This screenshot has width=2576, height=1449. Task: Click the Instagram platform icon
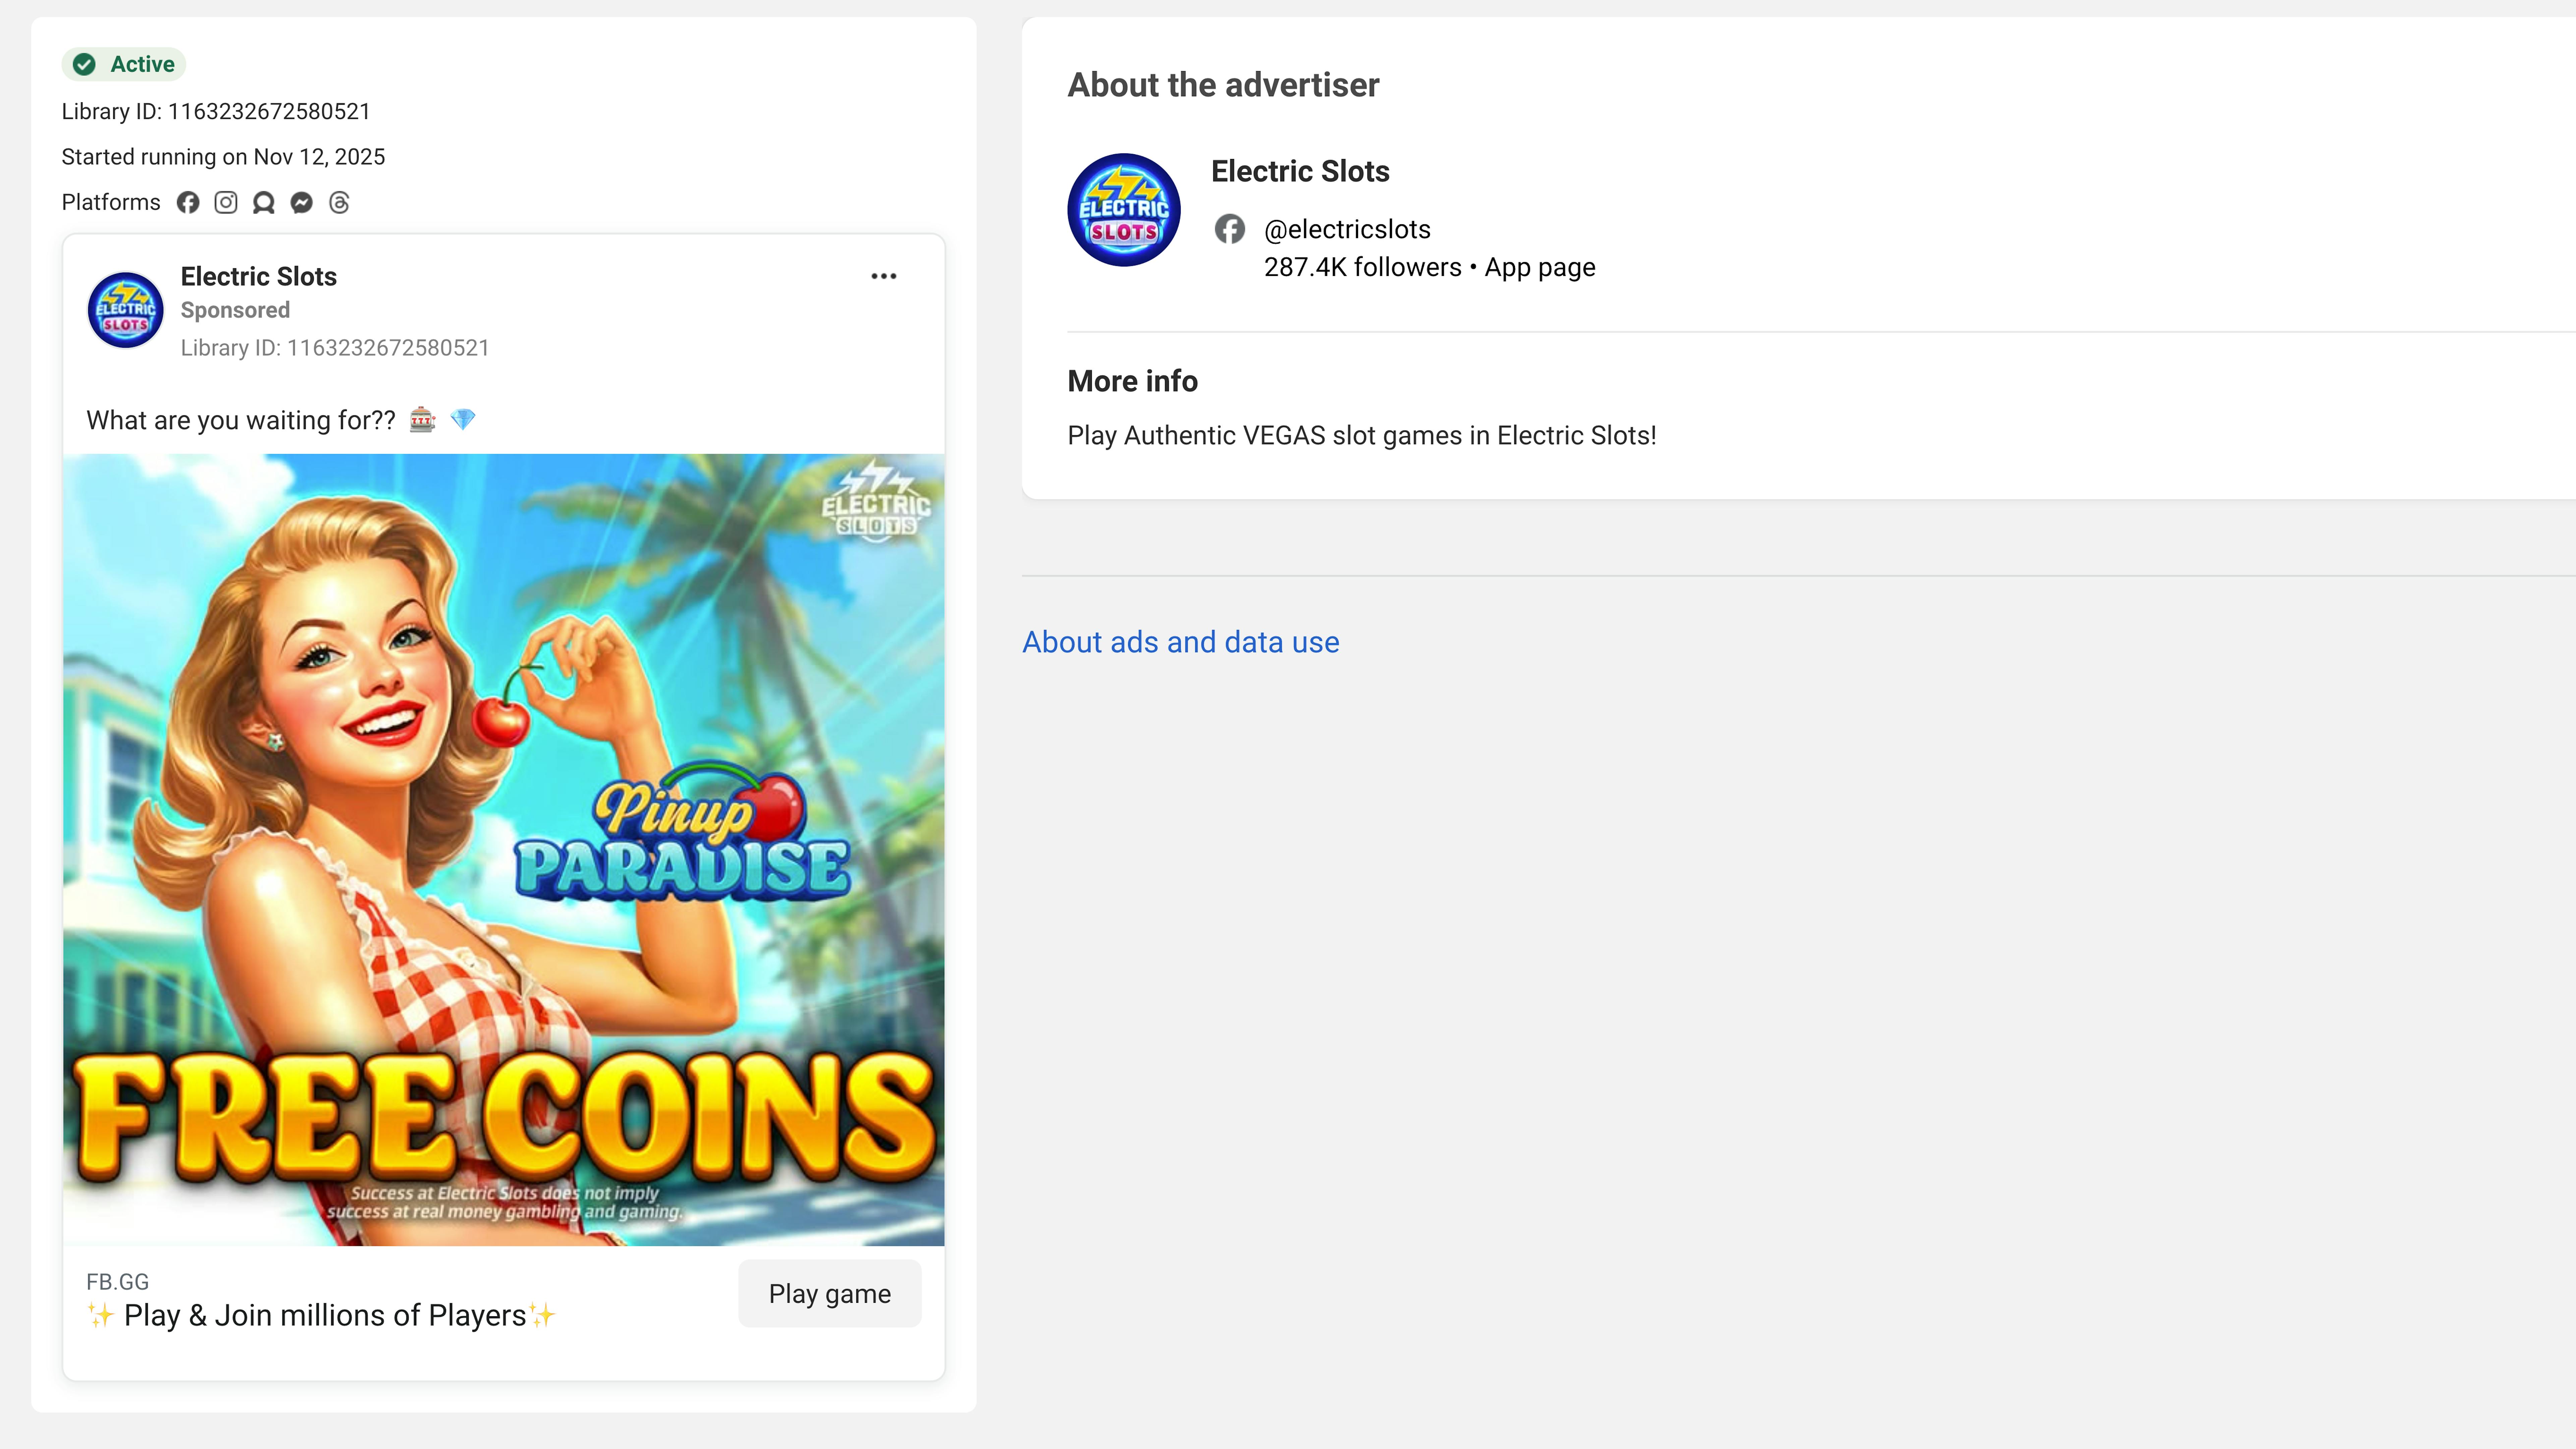226,203
